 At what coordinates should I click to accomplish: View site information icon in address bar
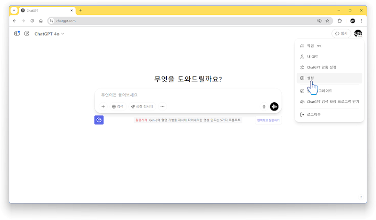click(51, 21)
